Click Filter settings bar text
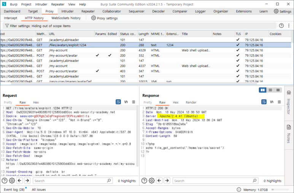The image size is (294, 193). click(x=40, y=26)
